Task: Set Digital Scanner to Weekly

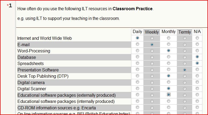Action: pos(152,89)
